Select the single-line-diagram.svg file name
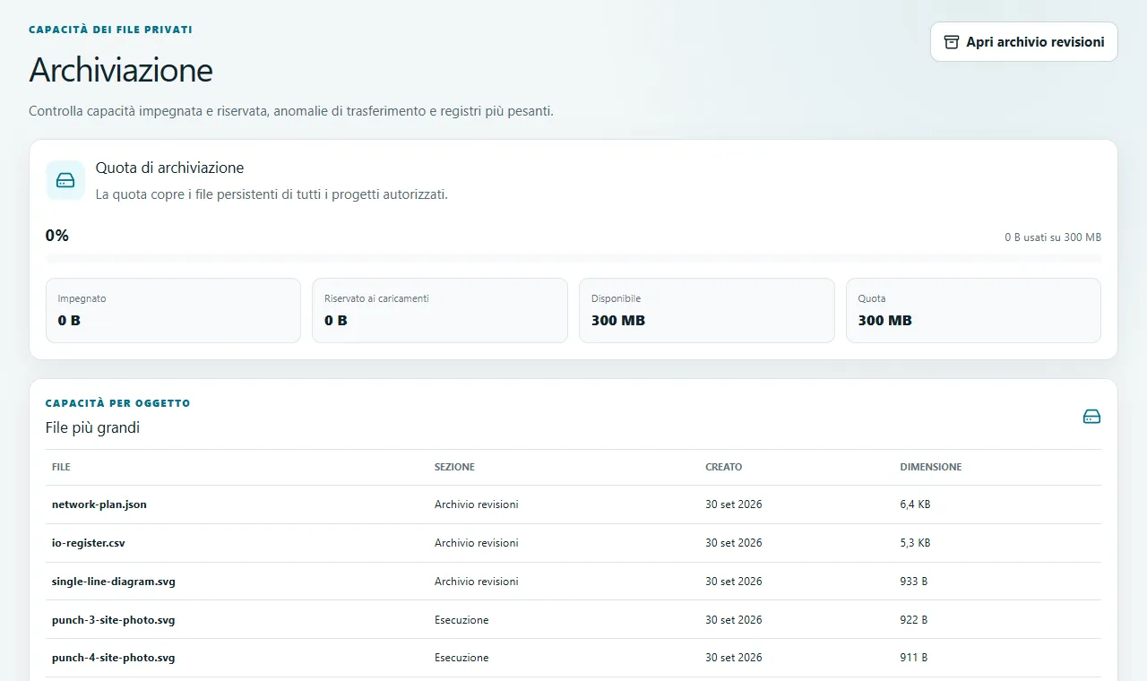Screen dimensions: 1147x681 (114, 582)
